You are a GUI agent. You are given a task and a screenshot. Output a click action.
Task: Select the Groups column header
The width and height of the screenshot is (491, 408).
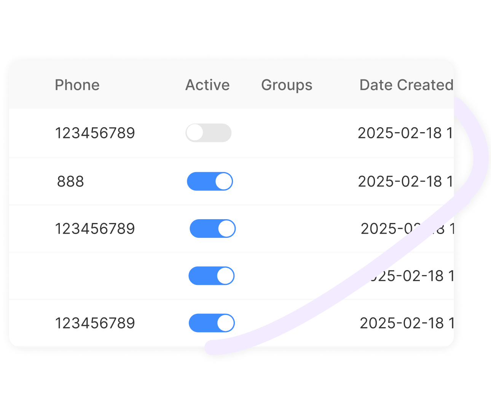tap(287, 85)
